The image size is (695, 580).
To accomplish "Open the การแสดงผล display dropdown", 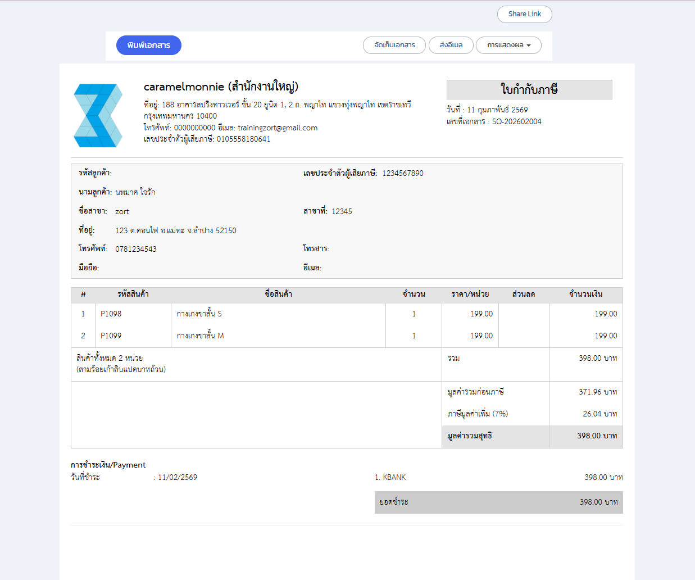I will pyautogui.click(x=508, y=45).
